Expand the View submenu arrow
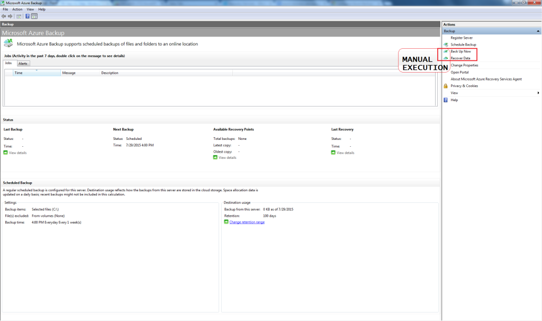 538,93
